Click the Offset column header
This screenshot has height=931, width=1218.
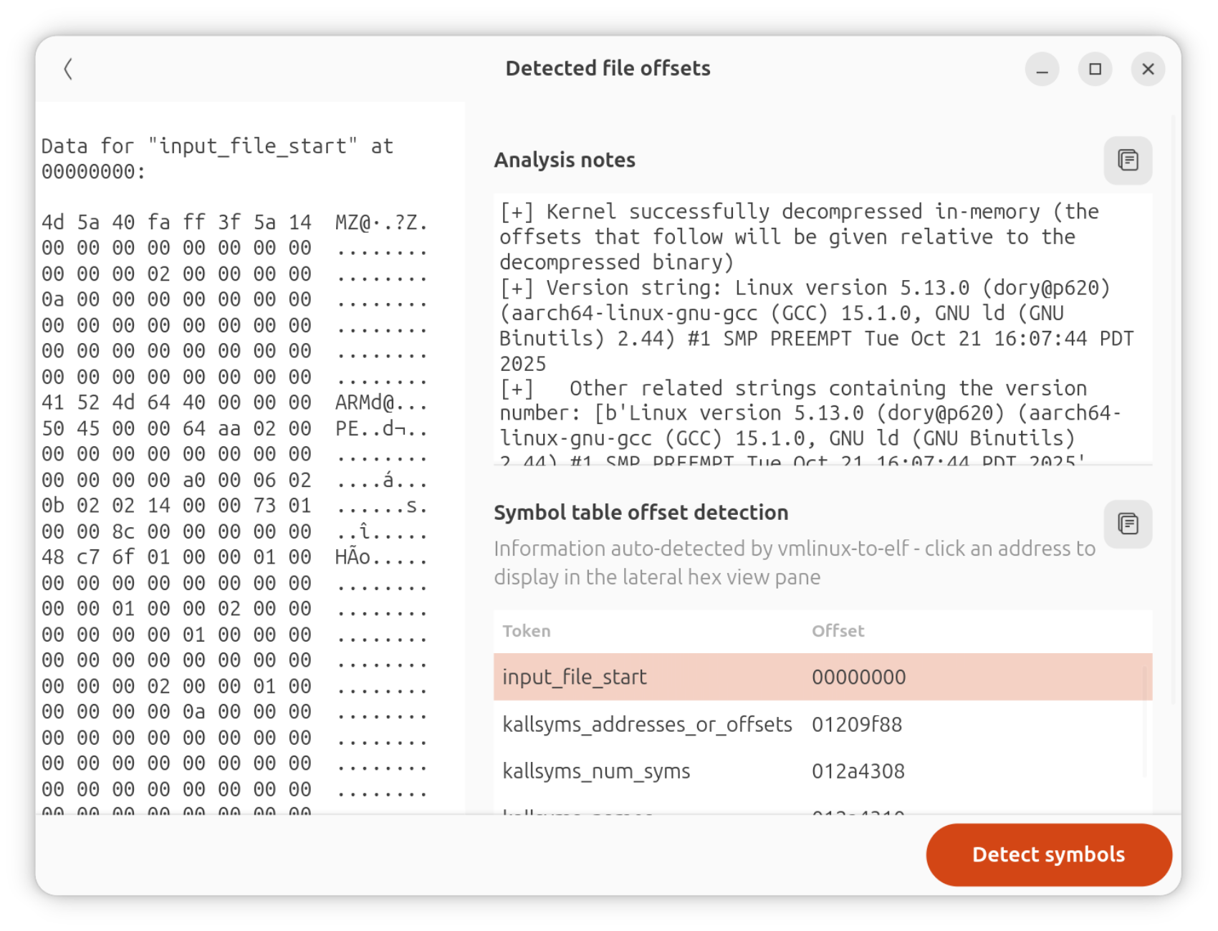838,631
